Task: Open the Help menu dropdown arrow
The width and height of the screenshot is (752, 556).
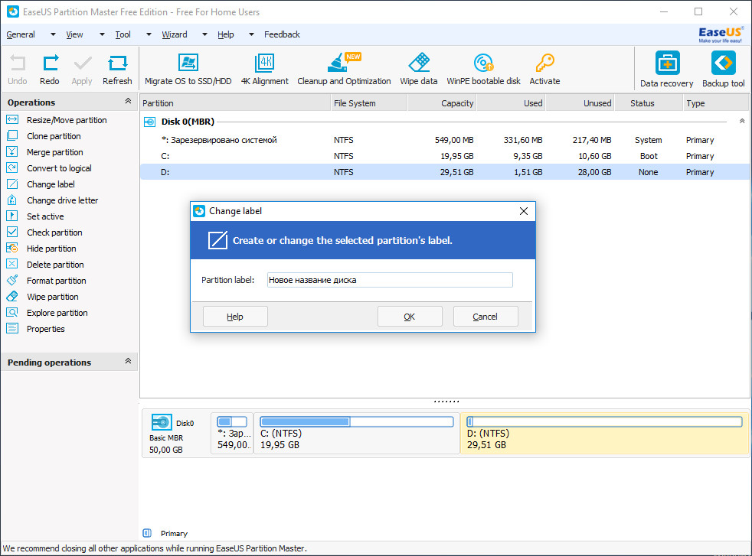Action: (x=251, y=34)
